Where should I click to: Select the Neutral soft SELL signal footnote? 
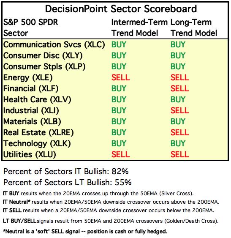click(x=85, y=232)
